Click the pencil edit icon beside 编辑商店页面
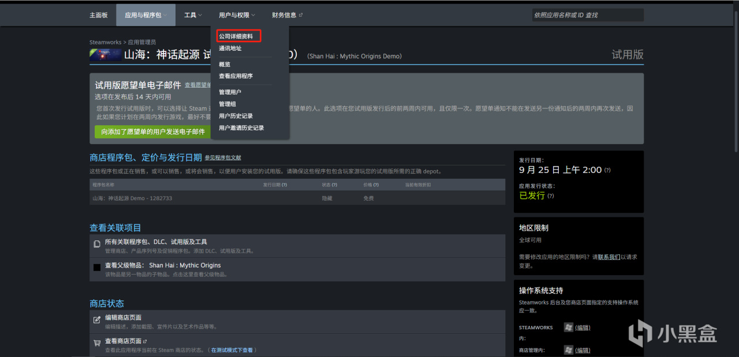Screen dimensions: 739x357 click(x=97, y=320)
